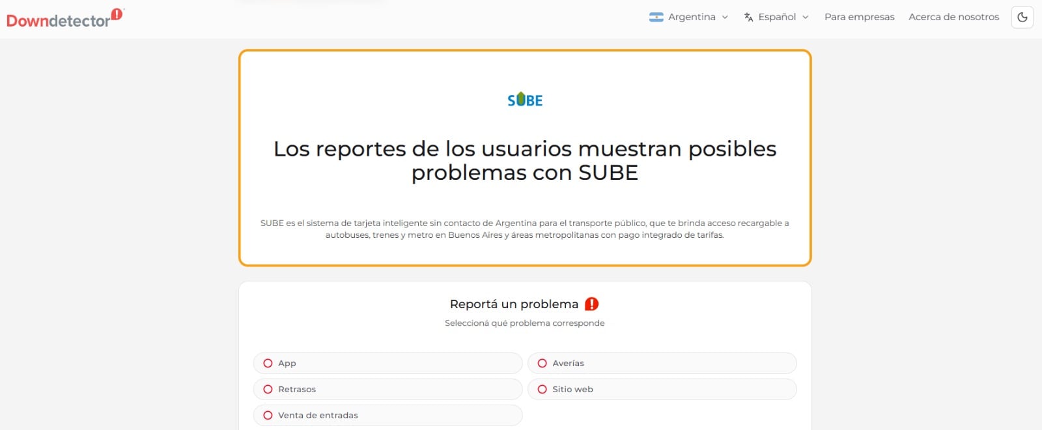Expand the Español language chevron
Viewport: 1042px width, 430px height.
click(x=806, y=17)
